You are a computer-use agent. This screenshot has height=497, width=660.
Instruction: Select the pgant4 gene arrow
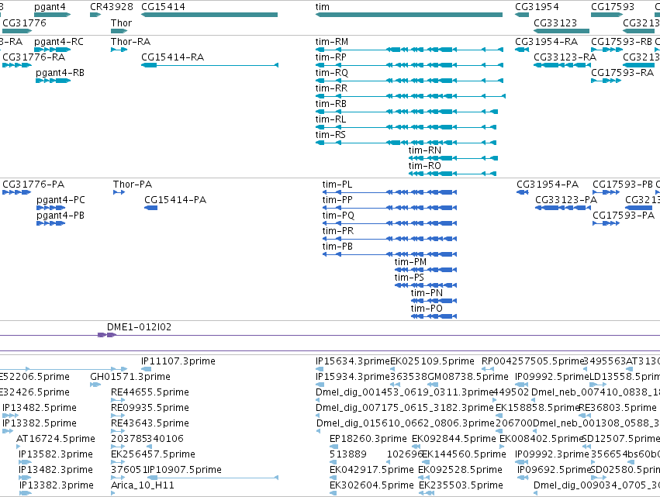tap(52, 15)
